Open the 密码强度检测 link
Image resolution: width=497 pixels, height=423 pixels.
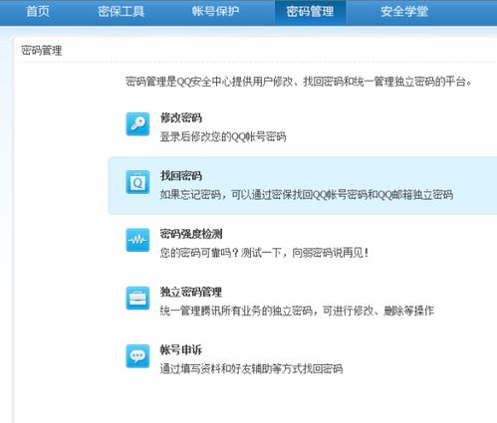(191, 234)
